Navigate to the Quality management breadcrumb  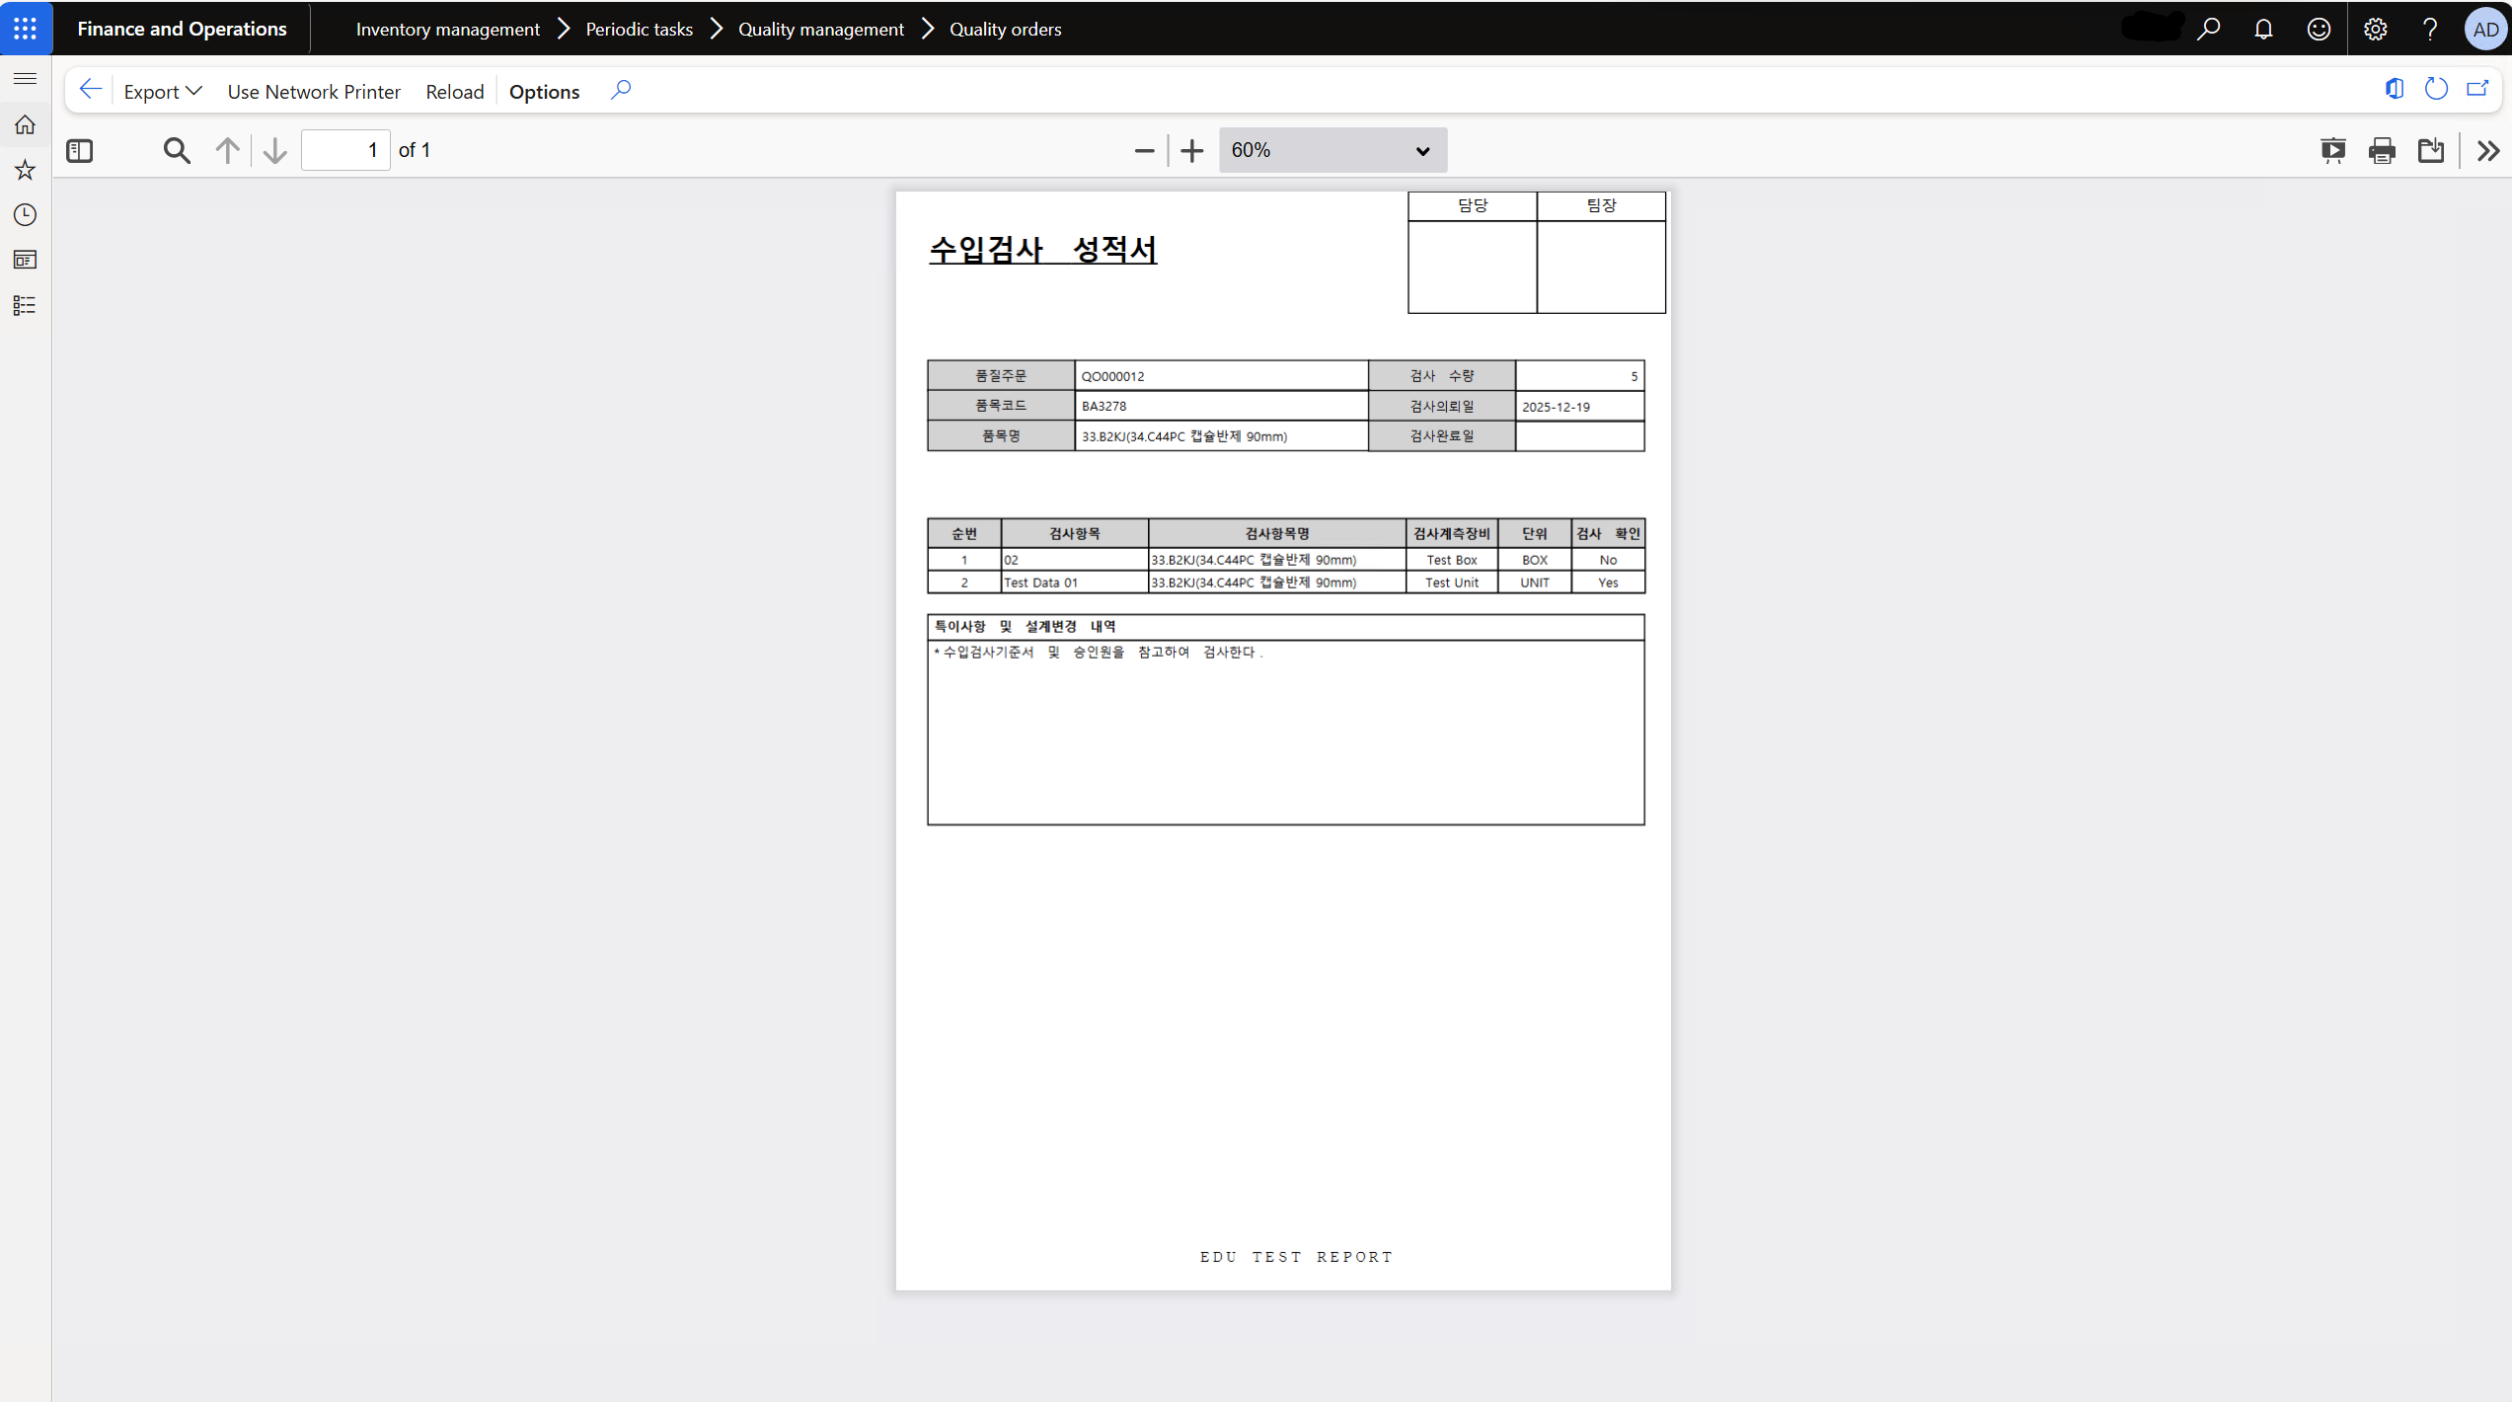820,29
